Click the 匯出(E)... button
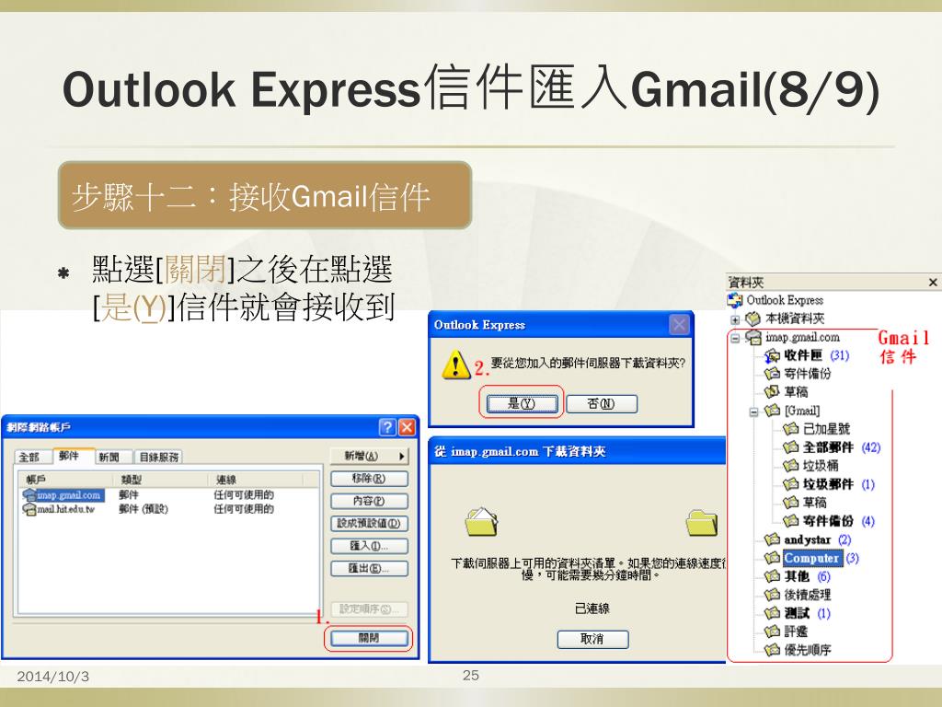Viewport: 942px width, 707px height. [x=369, y=568]
